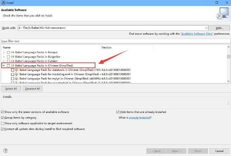Click category icon beside Babel Language Packs in Bulgarian
This screenshot has width=231, height=156.
[x=12, y=56]
